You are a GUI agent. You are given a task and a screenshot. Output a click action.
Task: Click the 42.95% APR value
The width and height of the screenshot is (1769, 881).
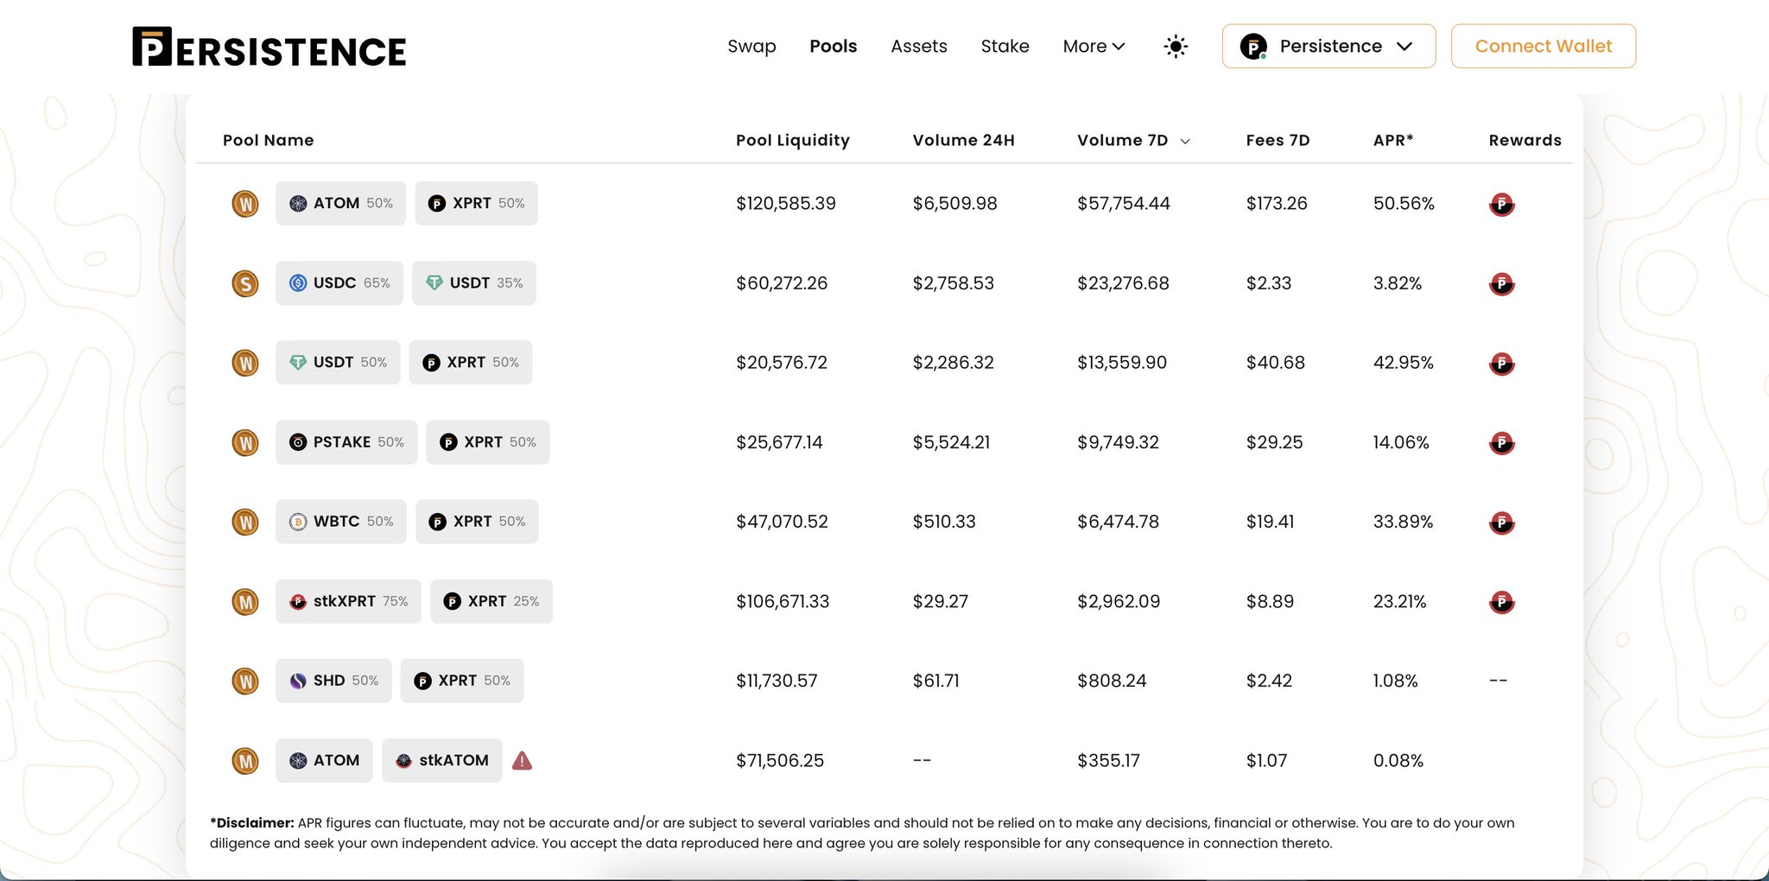click(1403, 363)
